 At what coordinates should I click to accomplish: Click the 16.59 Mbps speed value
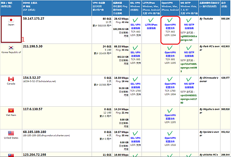tap(121, 78)
